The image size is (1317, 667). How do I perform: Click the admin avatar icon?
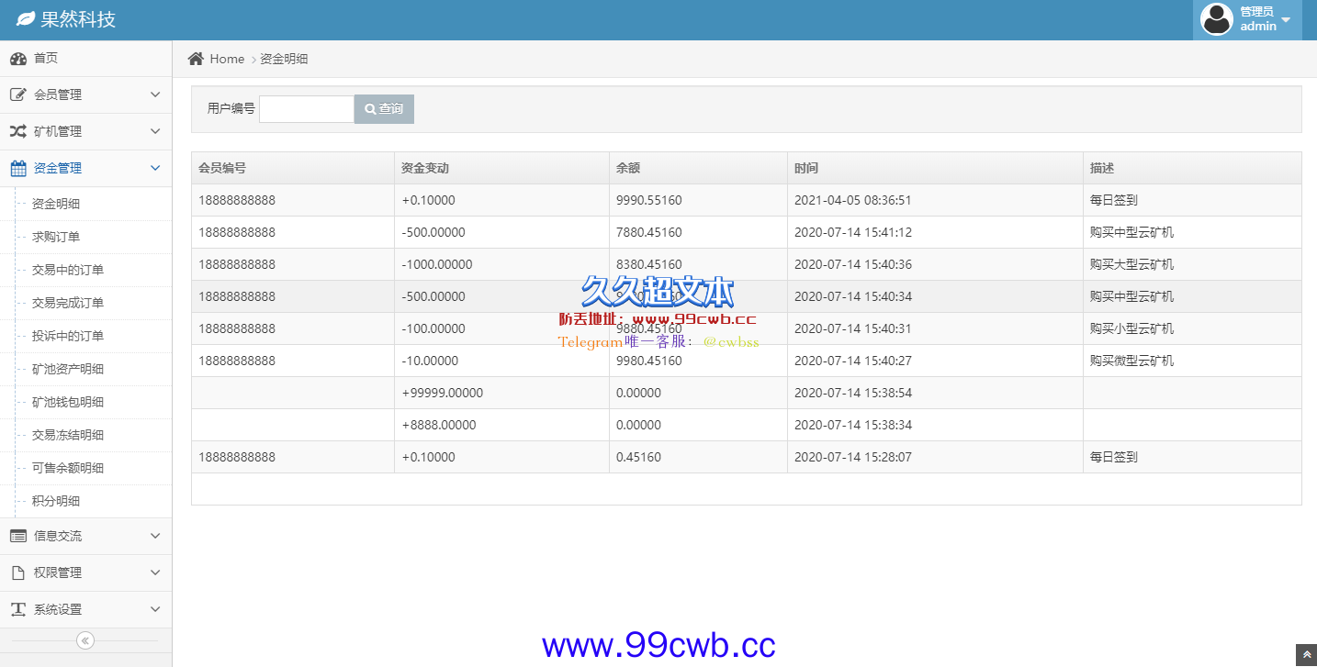(x=1217, y=19)
